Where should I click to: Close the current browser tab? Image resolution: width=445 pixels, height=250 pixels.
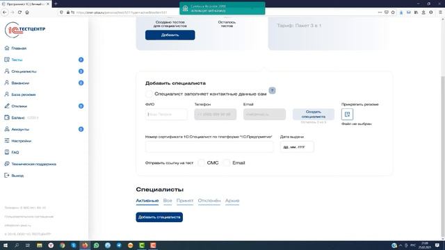pos(48,3)
